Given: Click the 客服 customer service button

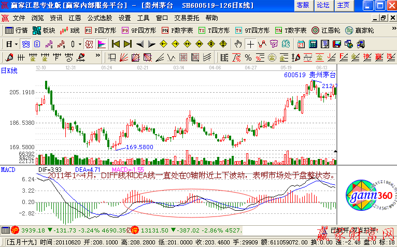Looking at the screenshot, I should coord(303,5).
